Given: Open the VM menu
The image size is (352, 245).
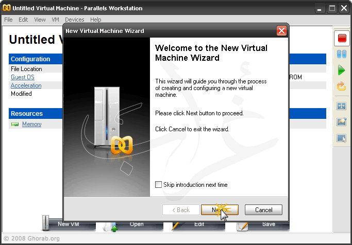Looking at the screenshot, I should click(x=55, y=20).
